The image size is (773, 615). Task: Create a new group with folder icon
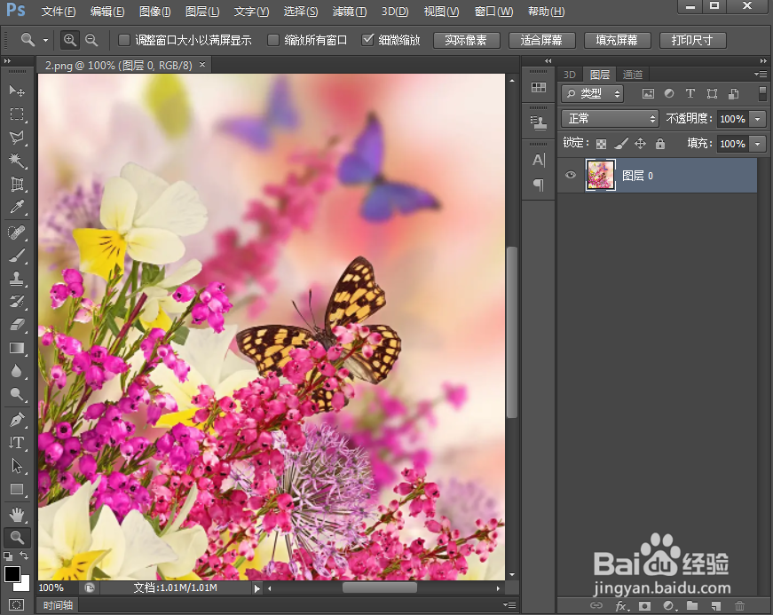[x=692, y=605]
